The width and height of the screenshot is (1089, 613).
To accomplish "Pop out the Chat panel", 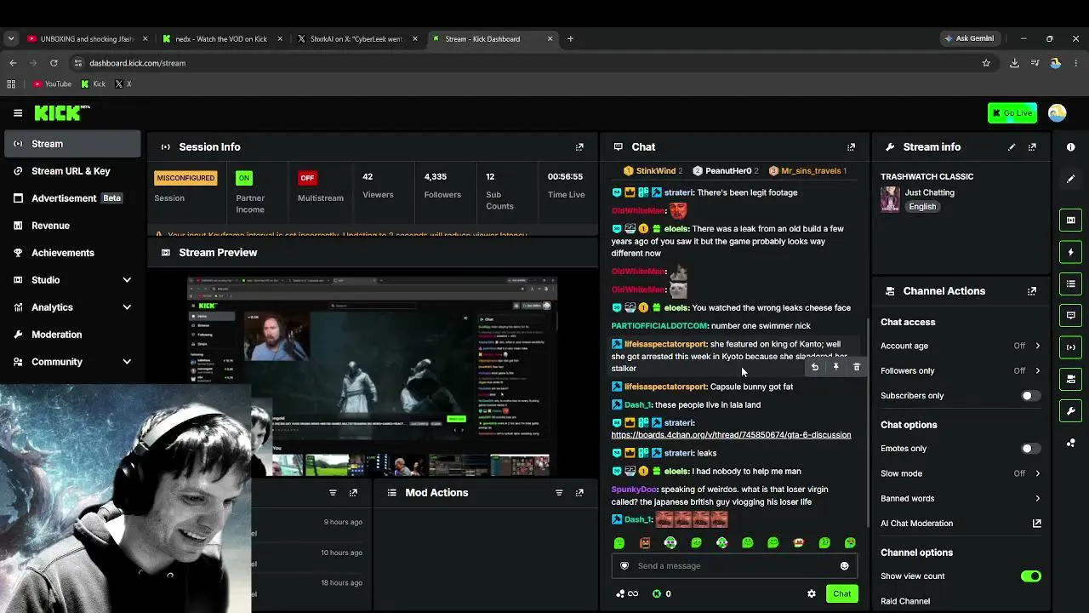I will point(851,147).
